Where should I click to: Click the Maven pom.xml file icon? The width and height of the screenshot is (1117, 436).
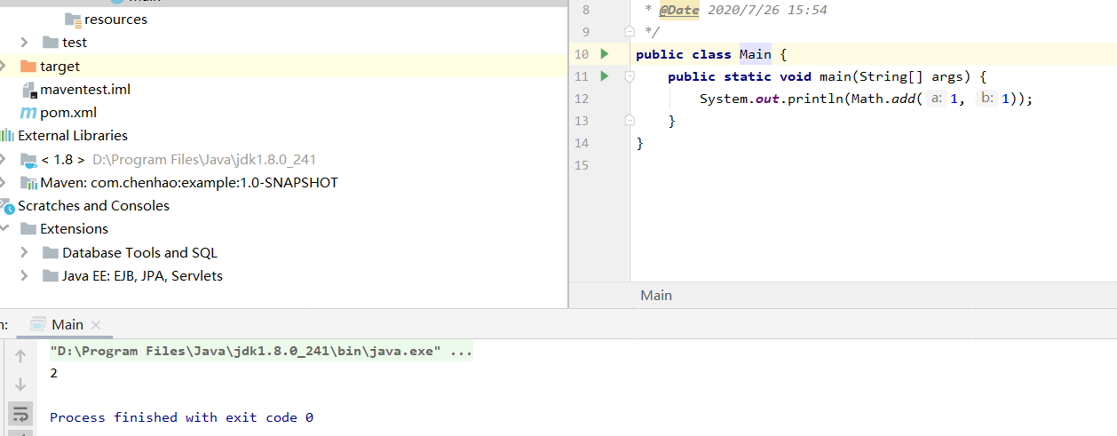(28, 113)
